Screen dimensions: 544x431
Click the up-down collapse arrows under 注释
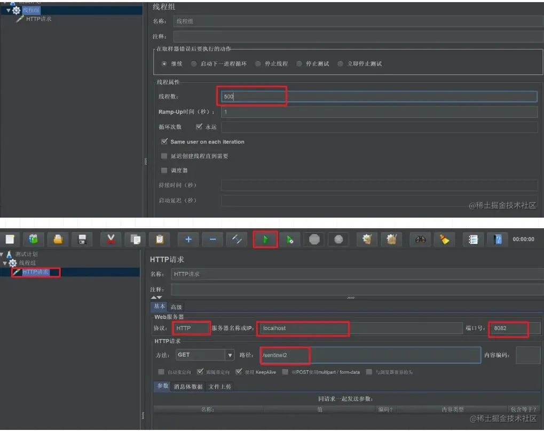(156, 298)
